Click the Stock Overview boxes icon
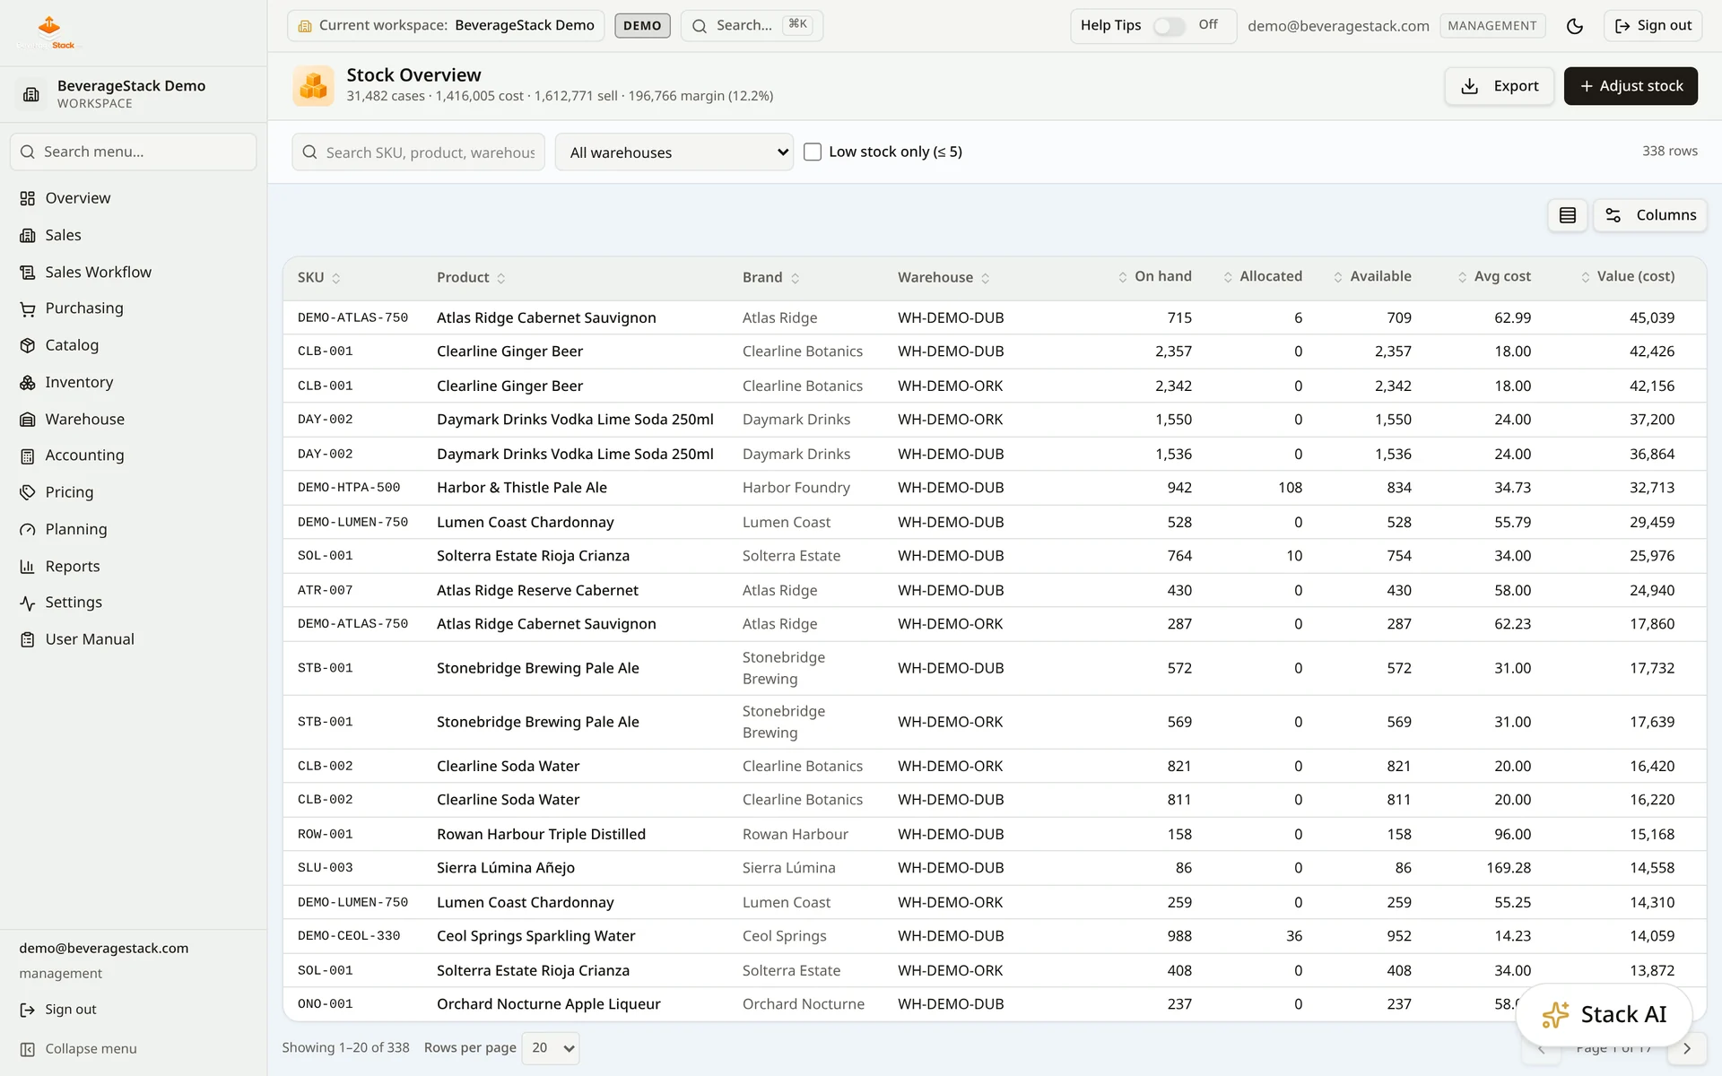This screenshot has width=1722, height=1076. [x=314, y=86]
